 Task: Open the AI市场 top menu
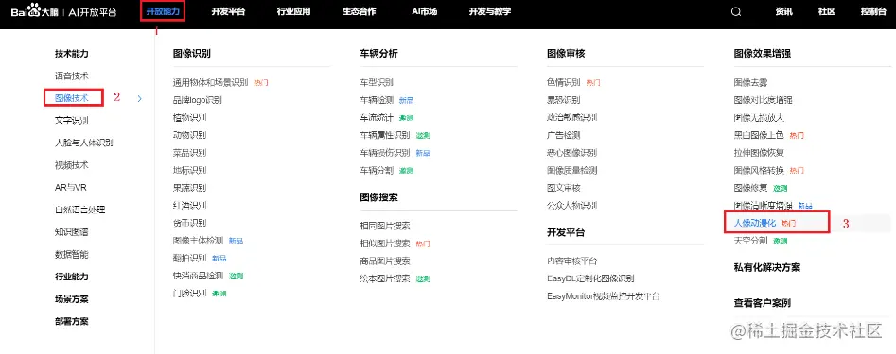(x=425, y=11)
